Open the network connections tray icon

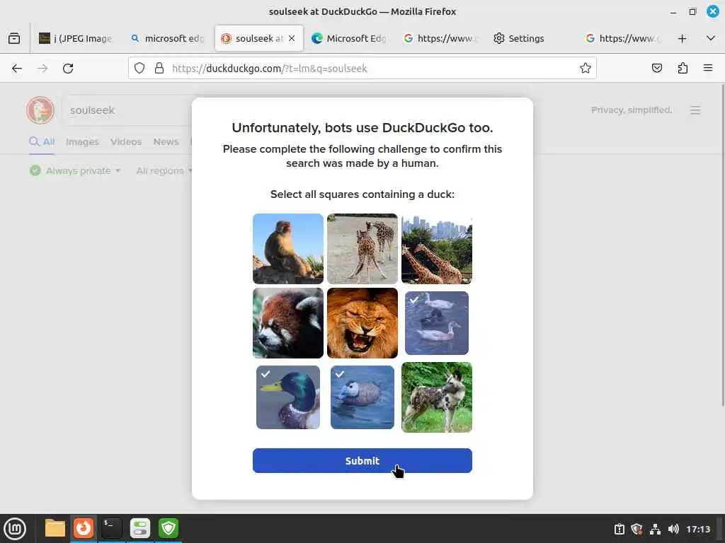click(x=655, y=529)
